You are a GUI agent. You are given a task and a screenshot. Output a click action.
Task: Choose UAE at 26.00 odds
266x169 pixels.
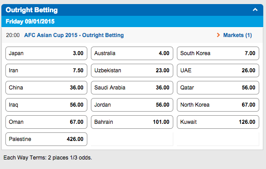click(x=218, y=70)
